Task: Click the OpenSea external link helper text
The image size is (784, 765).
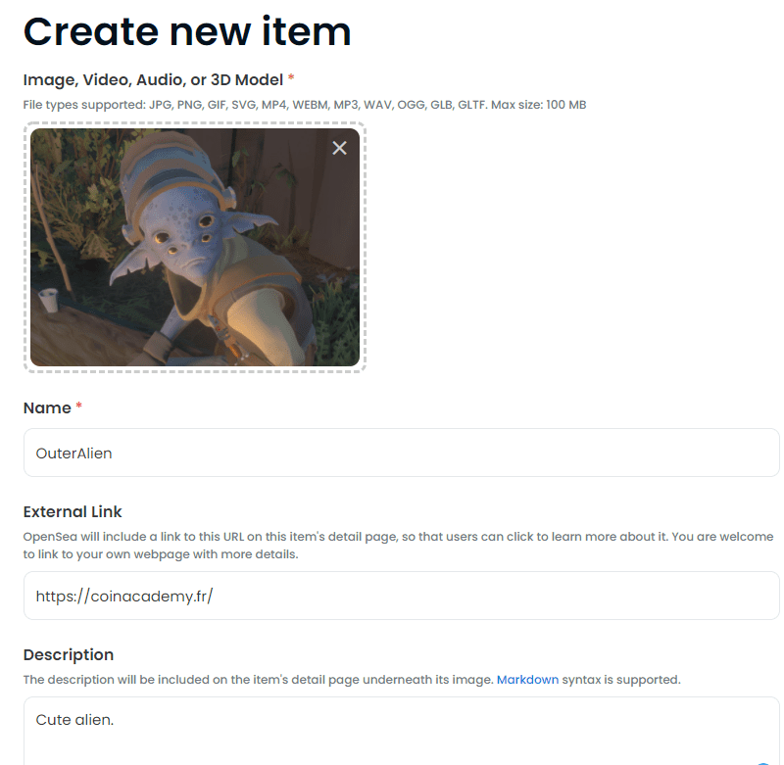Action: pyautogui.click(x=398, y=546)
